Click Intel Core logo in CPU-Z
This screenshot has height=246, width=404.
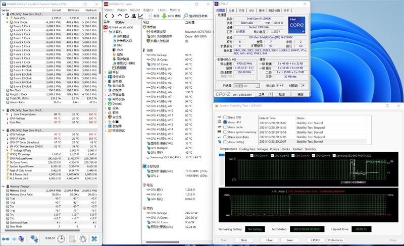click(x=296, y=25)
